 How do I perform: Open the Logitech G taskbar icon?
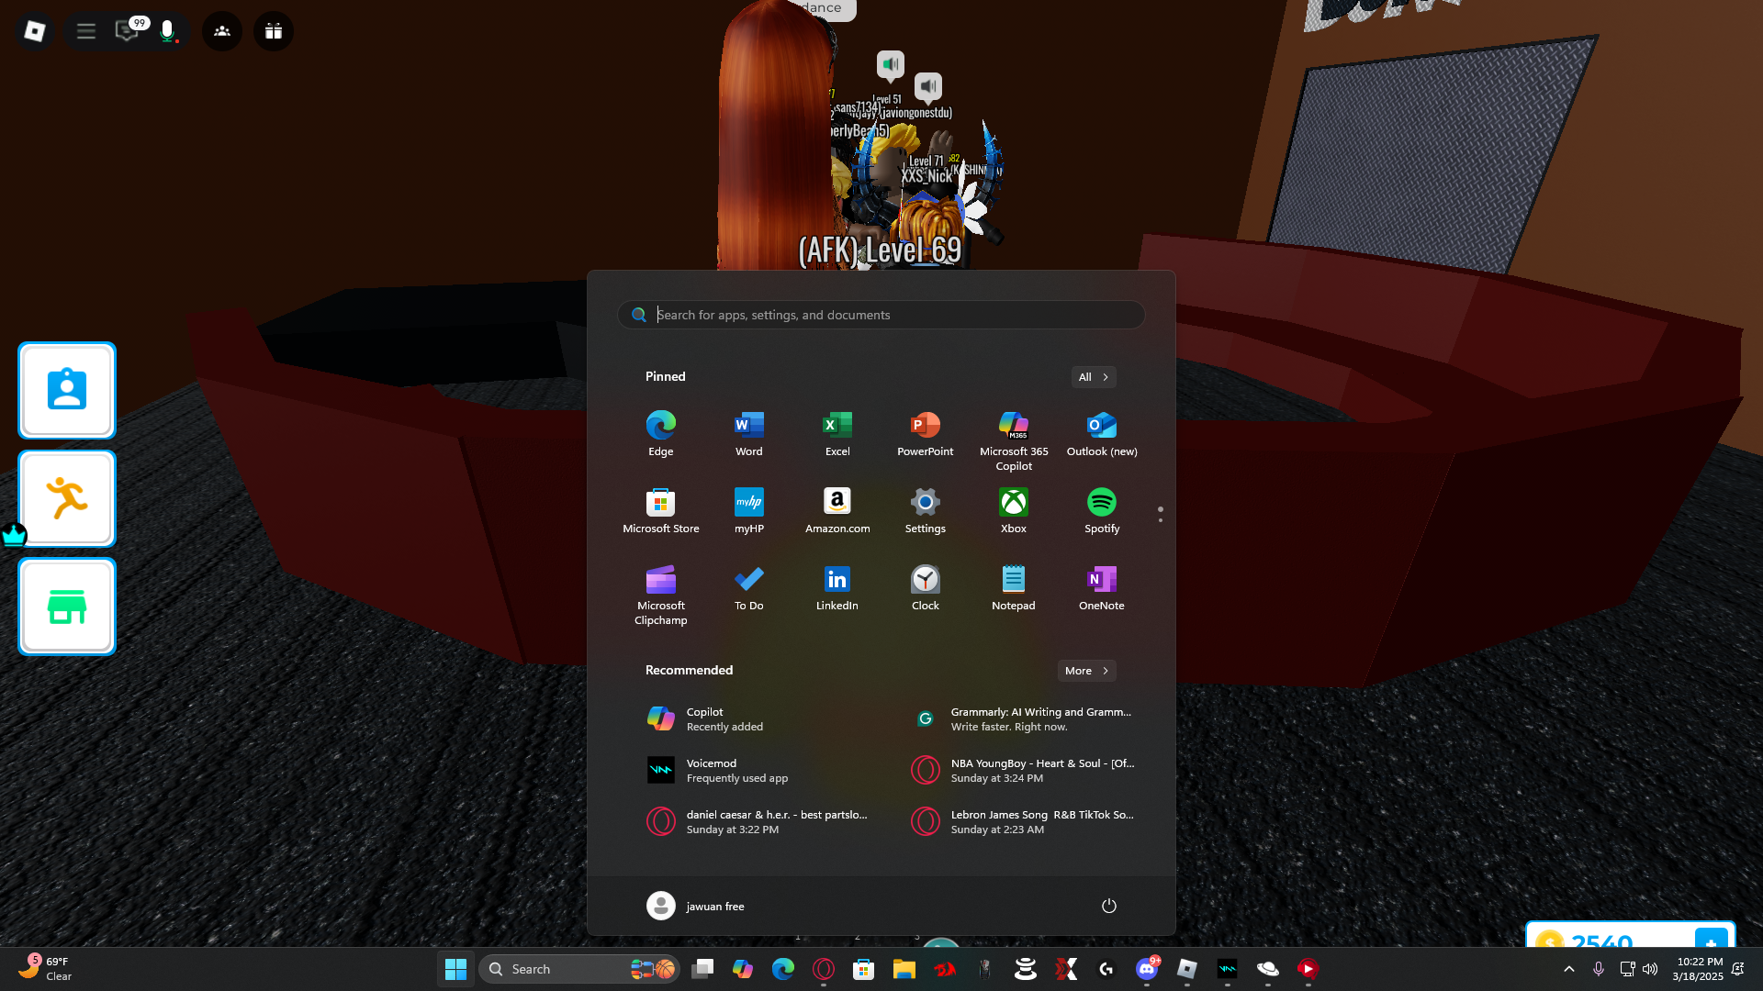1106,969
